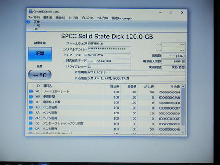Click the 生の値 column header
Viewport: 220px width, 165px height.
coord(175,87)
